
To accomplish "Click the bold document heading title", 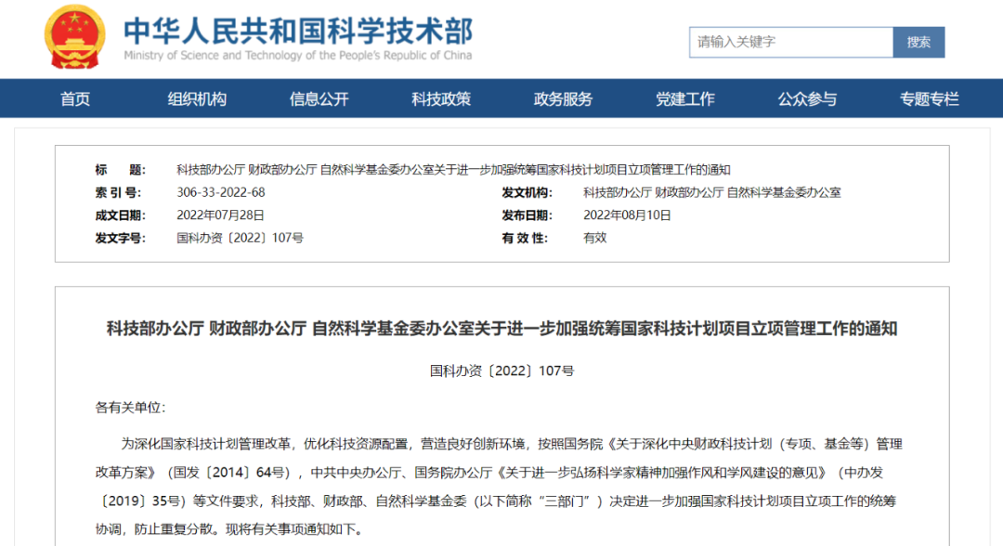I will tap(501, 329).
